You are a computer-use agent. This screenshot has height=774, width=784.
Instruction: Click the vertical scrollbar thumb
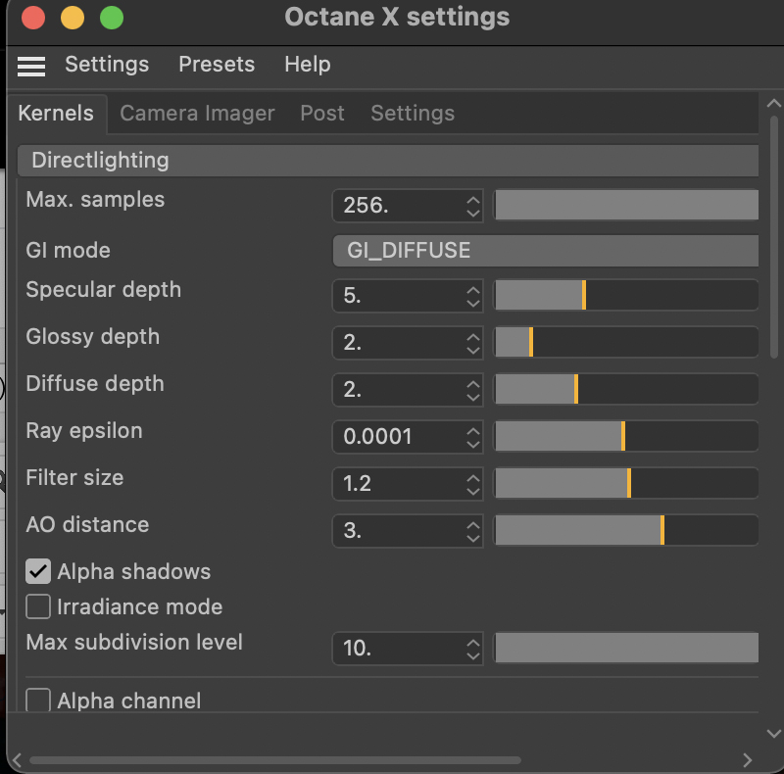pos(774,237)
